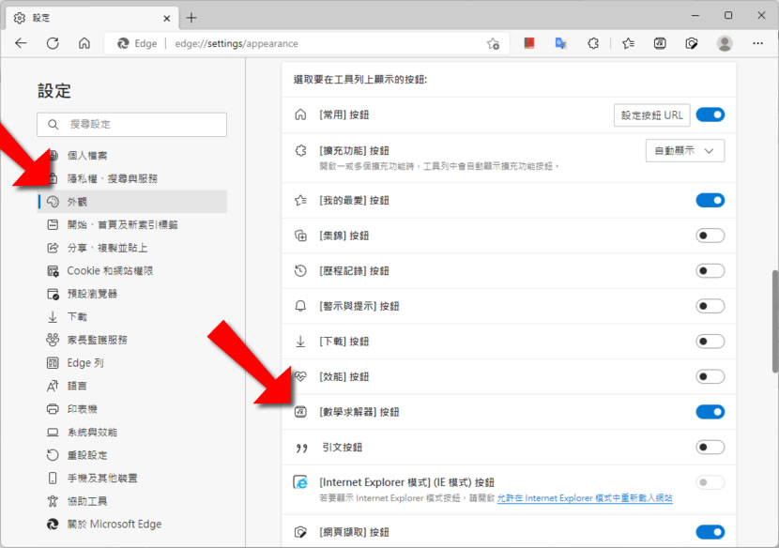The height and width of the screenshot is (548, 779).
Task: Toggle the [我的最愛] 按鈕 switch
Action: [x=710, y=200]
